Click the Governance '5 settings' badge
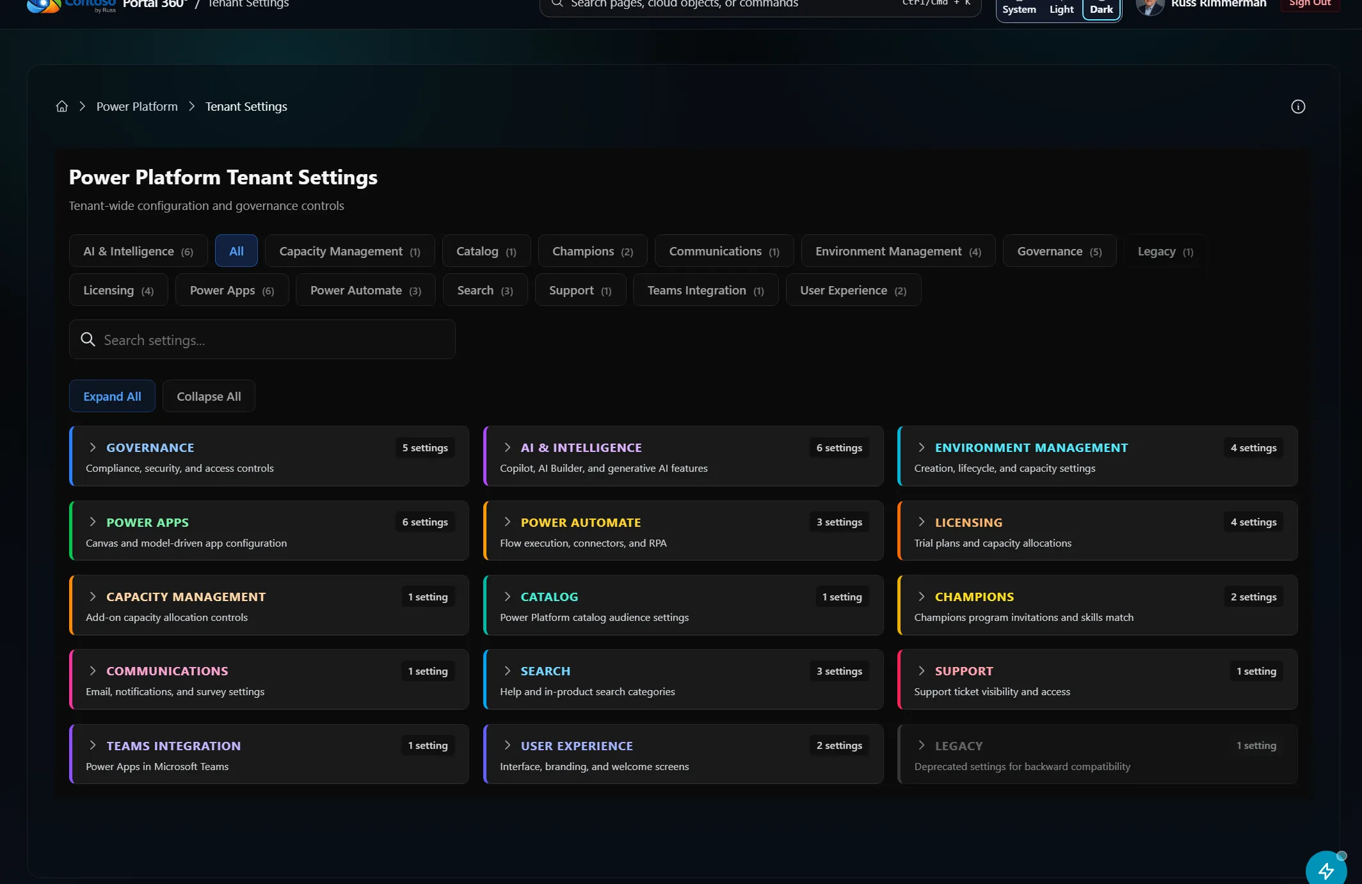 (x=425, y=447)
